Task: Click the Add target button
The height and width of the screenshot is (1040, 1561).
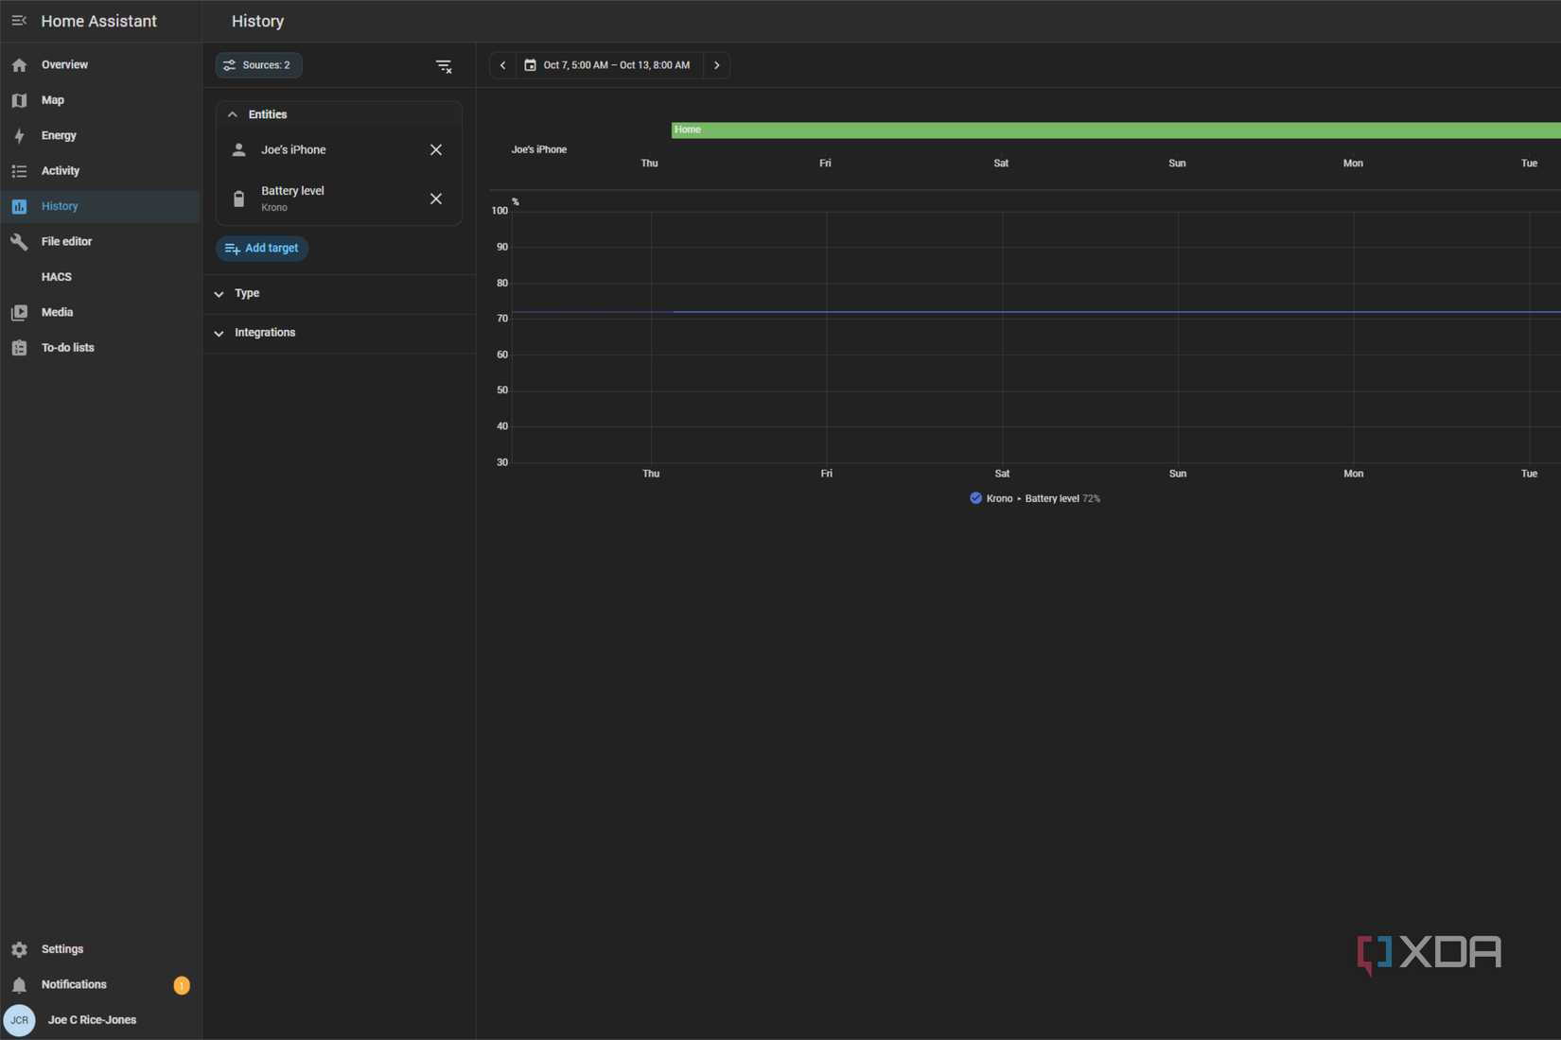Action: (262, 248)
